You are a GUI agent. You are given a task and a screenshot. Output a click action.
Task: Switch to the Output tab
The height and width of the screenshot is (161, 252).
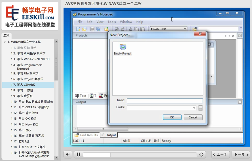109,135
